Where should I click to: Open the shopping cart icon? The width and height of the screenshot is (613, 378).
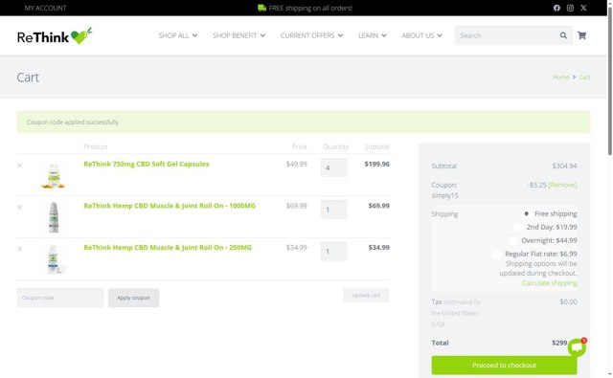coord(581,35)
